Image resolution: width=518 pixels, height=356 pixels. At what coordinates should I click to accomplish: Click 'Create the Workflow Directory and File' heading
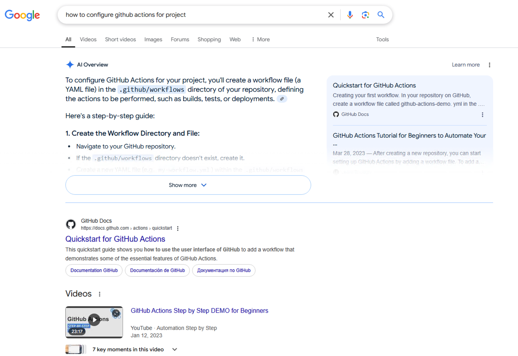pyautogui.click(x=133, y=133)
